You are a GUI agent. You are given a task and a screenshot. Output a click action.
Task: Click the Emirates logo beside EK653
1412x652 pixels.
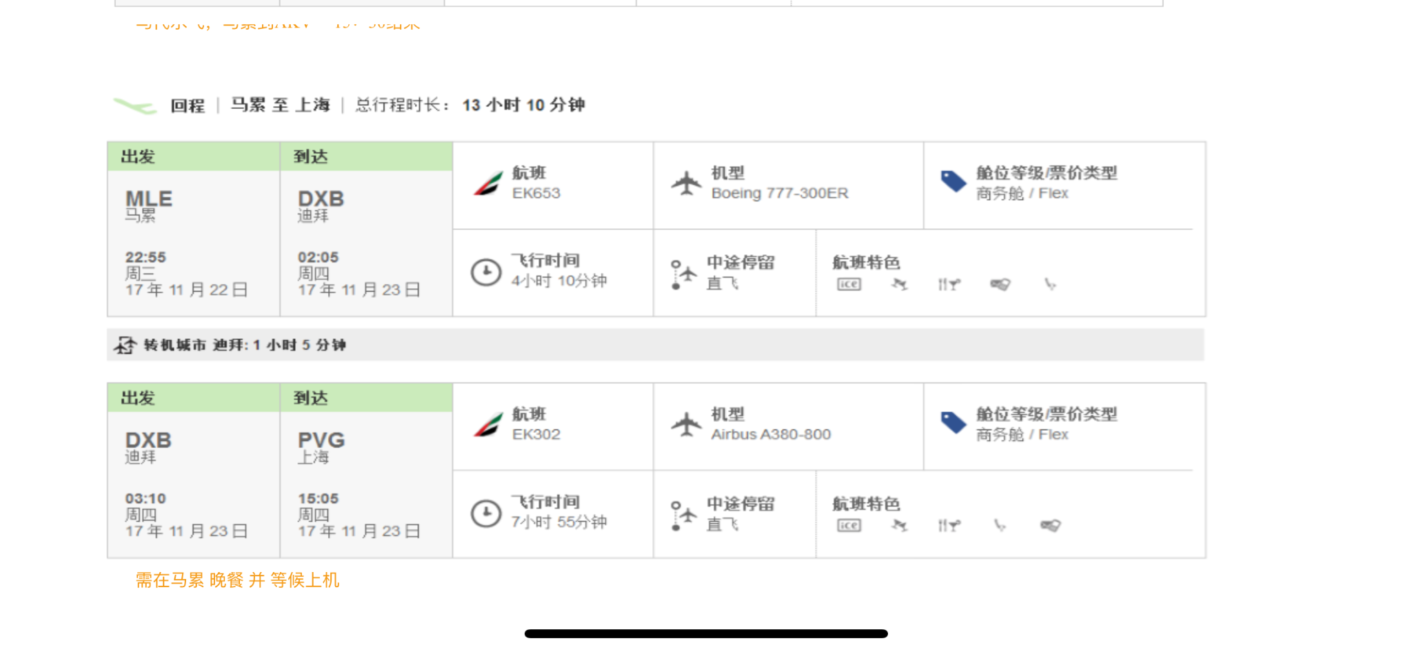click(488, 183)
